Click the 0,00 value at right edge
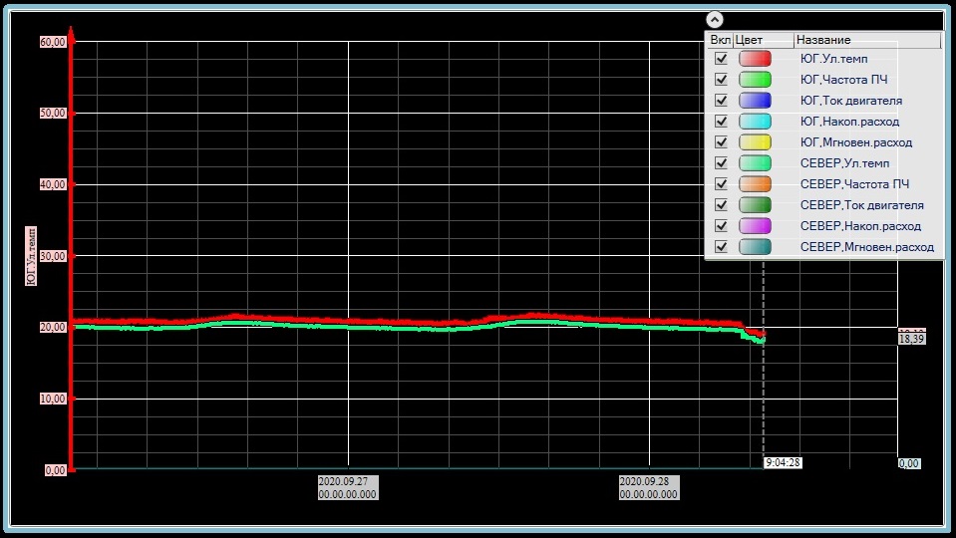The height and width of the screenshot is (538, 956). point(908,463)
